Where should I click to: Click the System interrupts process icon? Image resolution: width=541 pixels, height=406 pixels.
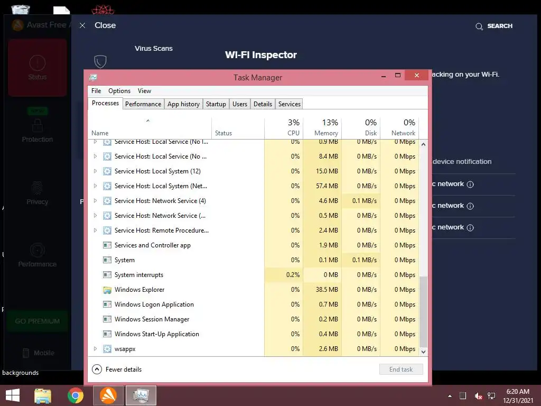(107, 275)
